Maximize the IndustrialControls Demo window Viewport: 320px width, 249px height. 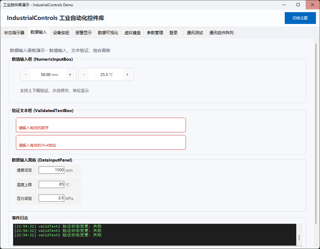point(298,5)
